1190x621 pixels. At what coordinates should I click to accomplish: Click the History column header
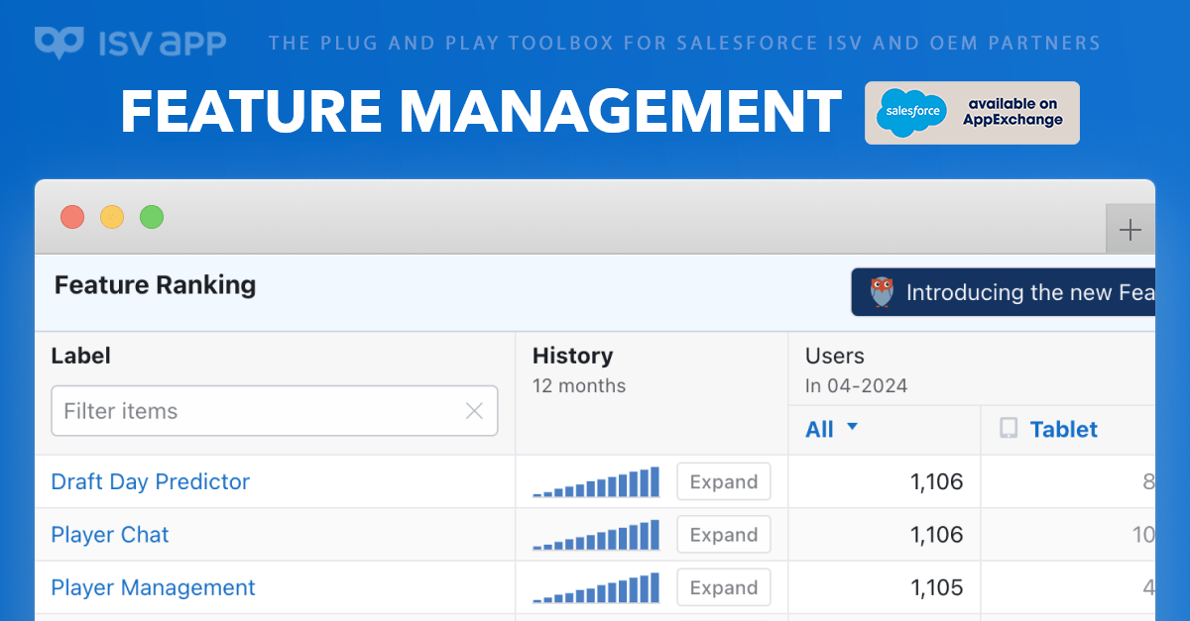pos(572,356)
